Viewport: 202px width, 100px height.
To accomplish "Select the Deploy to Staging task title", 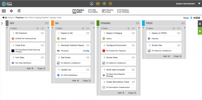I will click(114, 33).
